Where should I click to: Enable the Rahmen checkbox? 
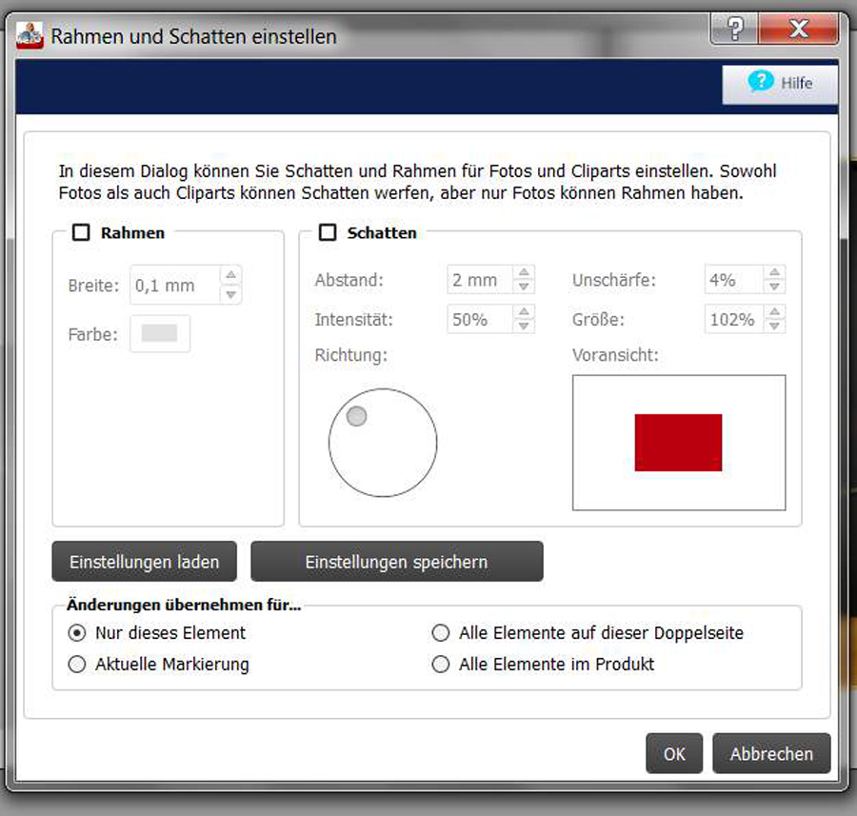81,232
